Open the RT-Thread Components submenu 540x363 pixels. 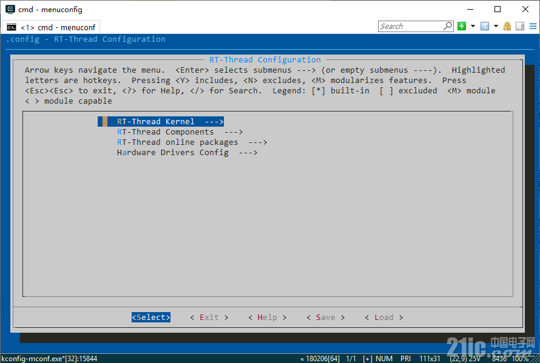(180, 132)
